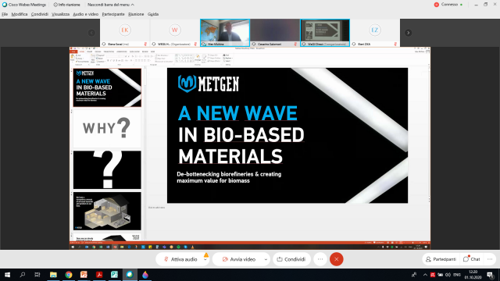Image resolution: width=500 pixels, height=281 pixels.
Task: Open Windows search on taskbar
Action: point(23,275)
